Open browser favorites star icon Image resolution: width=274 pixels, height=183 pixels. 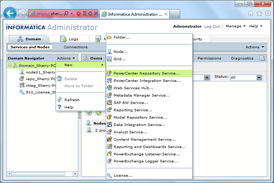tap(259, 13)
